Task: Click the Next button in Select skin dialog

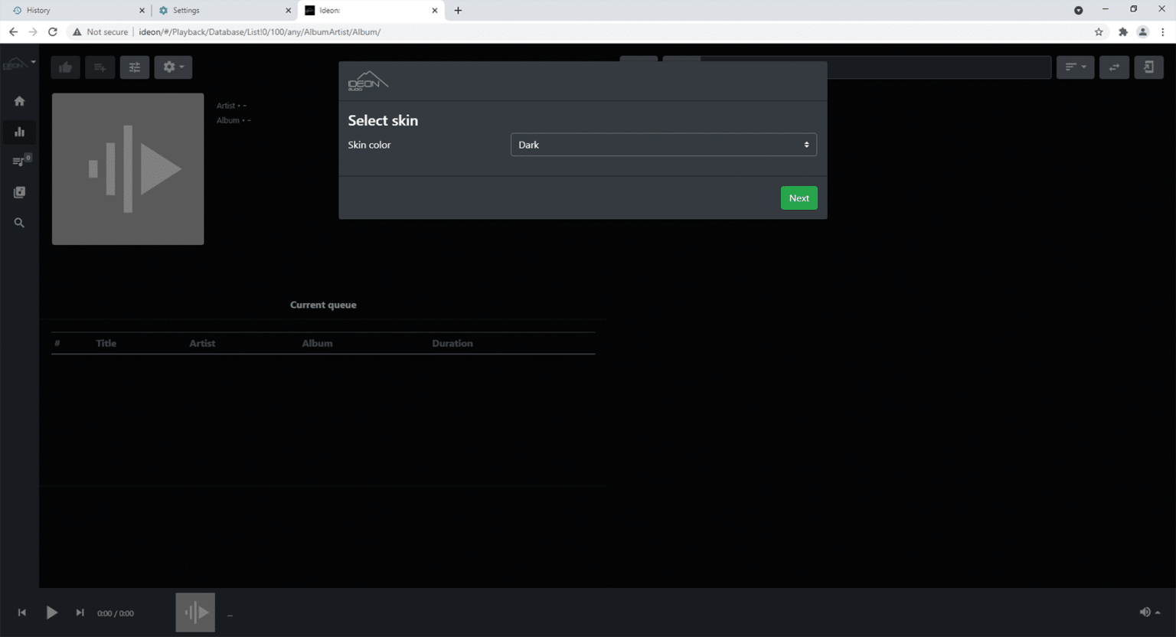Action: click(799, 198)
